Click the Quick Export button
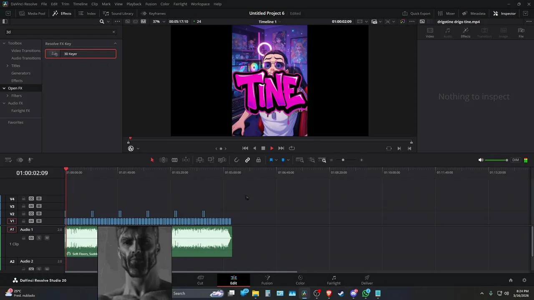 [x=416, y=13]
